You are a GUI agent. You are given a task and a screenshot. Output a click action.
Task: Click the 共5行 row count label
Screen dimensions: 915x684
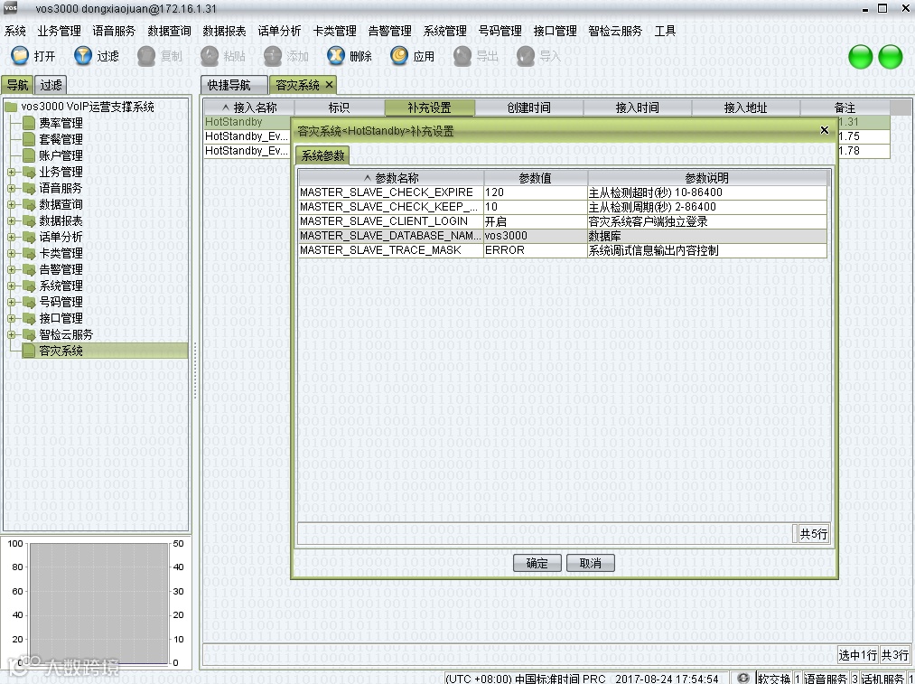tap(813, 534)
